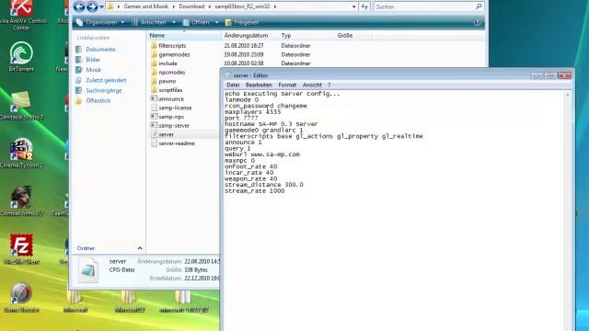
Task: Click in the Suchen search field
Action: [x=424, y=6]
